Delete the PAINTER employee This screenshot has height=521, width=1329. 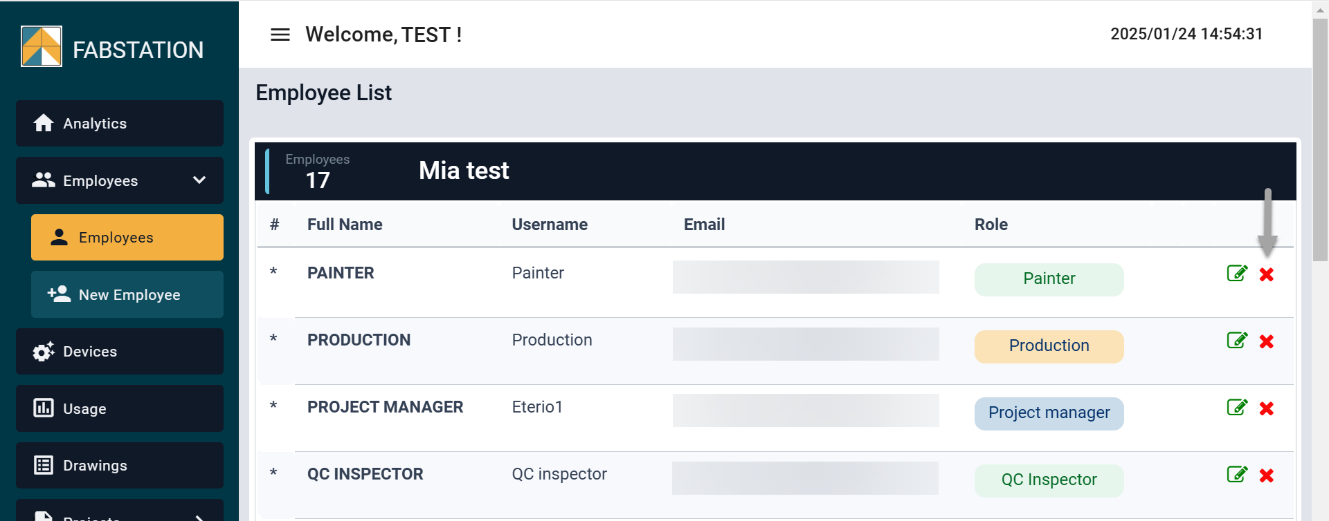[x=1267, y=274]
